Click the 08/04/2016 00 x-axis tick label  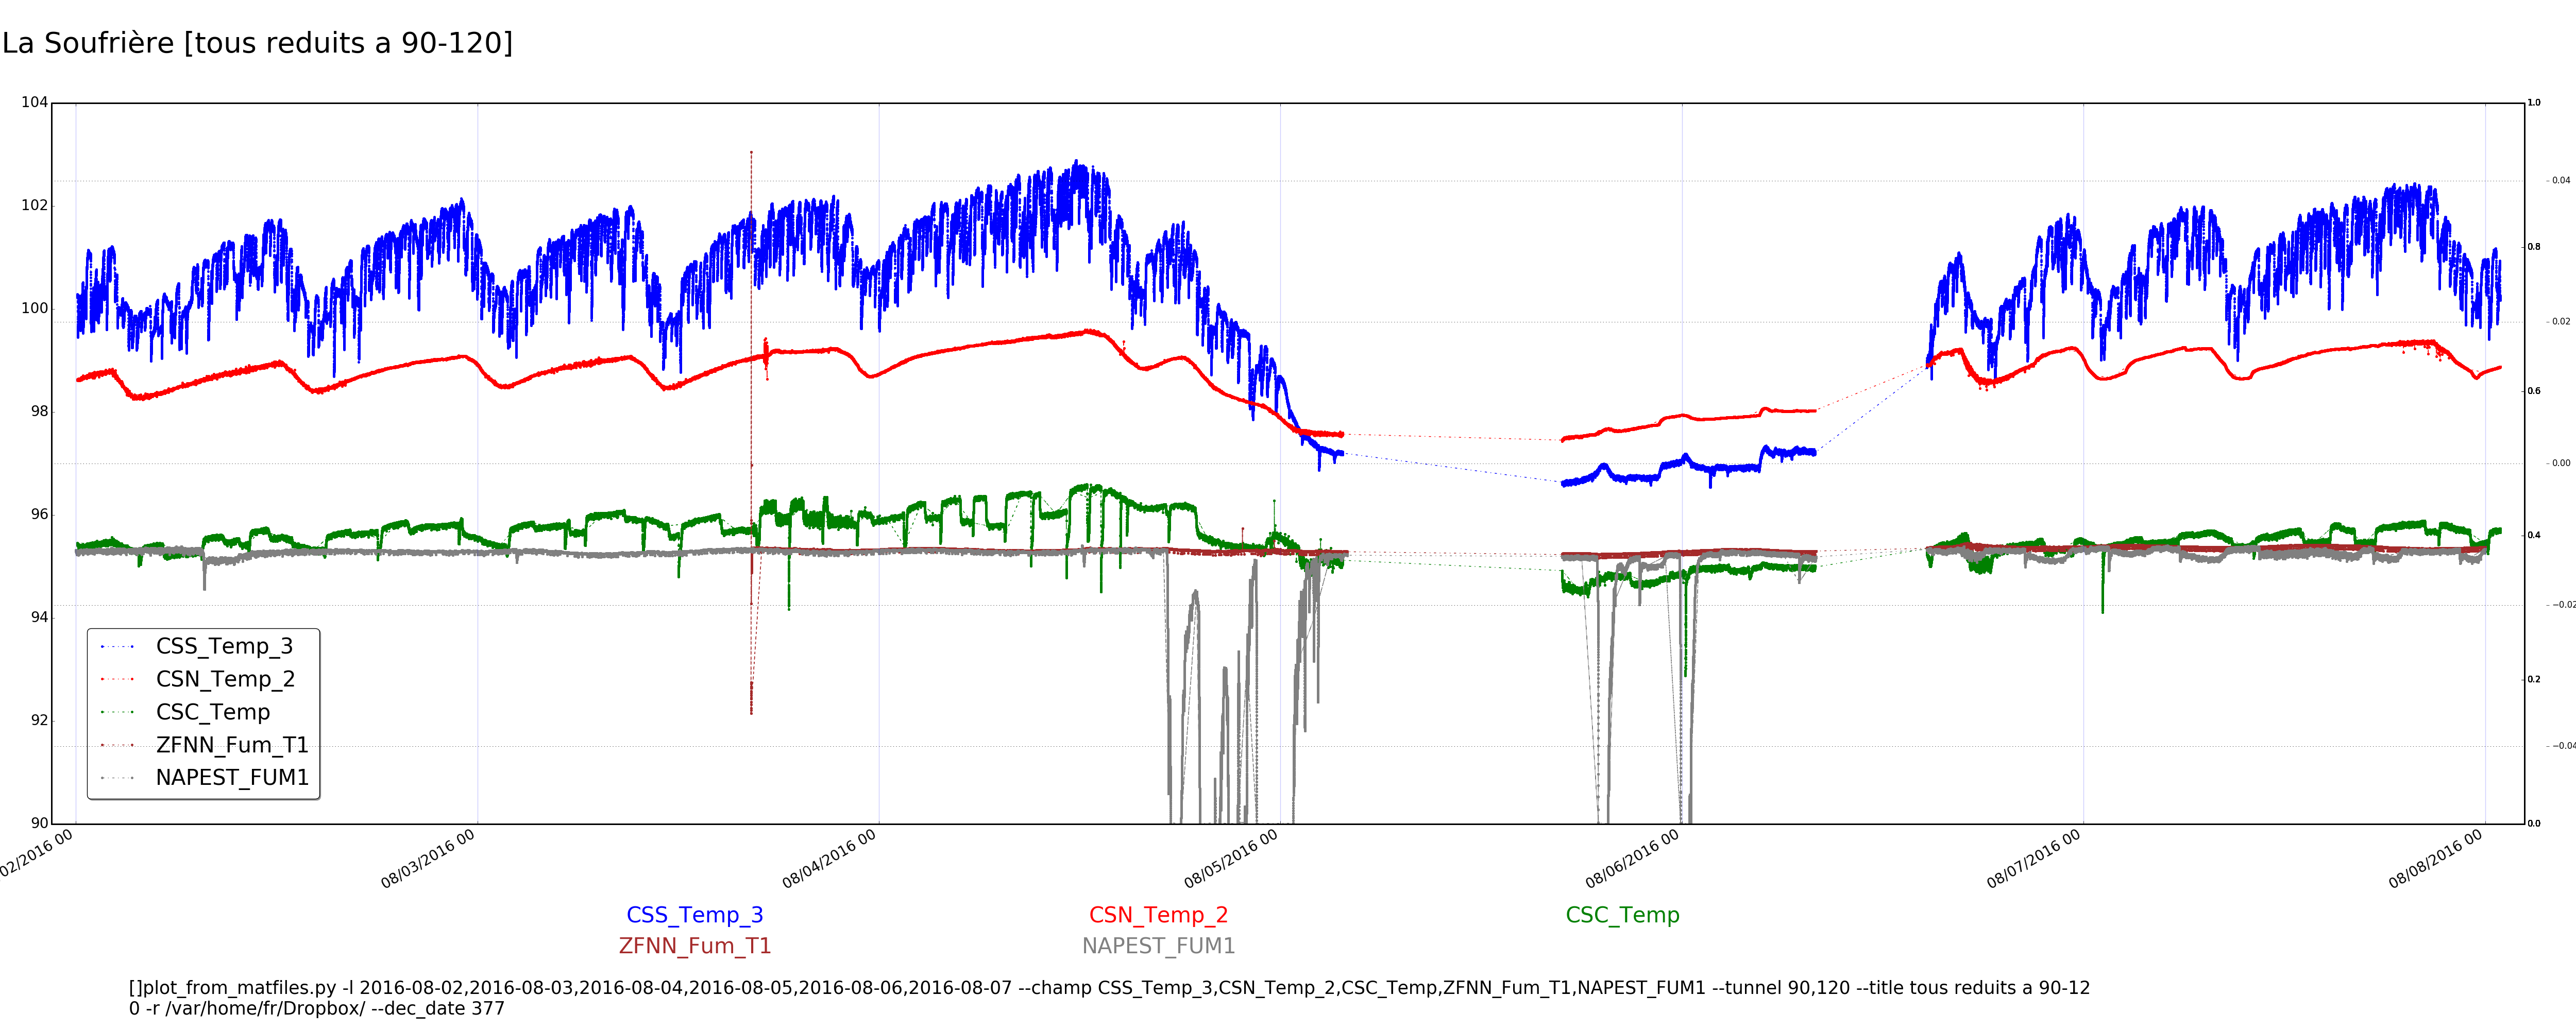(830, 859)
